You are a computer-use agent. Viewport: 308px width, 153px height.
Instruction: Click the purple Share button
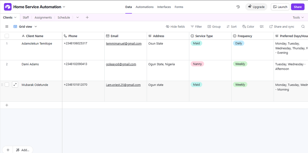click(x=298, y=7)
